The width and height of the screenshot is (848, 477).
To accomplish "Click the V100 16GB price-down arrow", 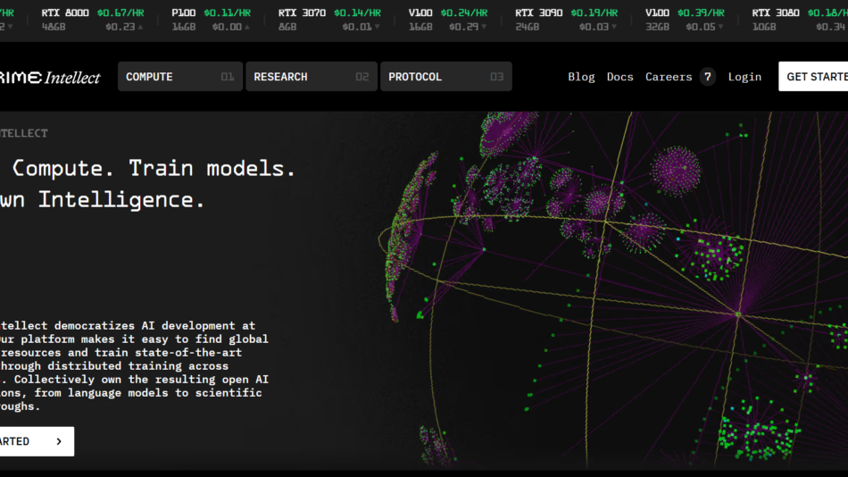I will point(483,27).
